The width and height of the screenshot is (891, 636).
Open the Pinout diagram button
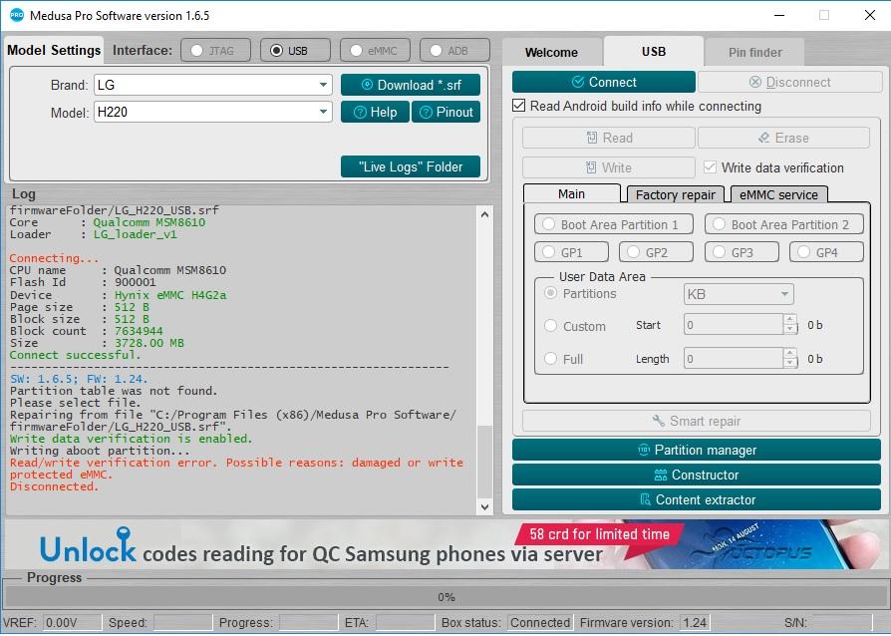446,112
